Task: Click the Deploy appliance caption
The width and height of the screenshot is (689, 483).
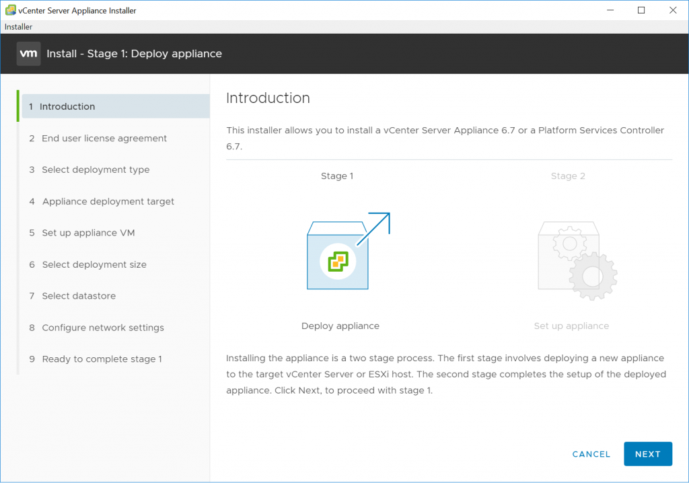Action: pyautogui.click(x=340, y=326)
